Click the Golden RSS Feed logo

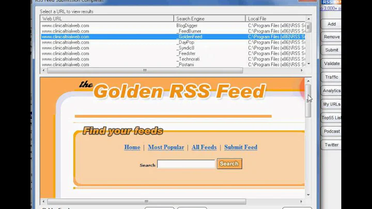click(x=173, y=91)
